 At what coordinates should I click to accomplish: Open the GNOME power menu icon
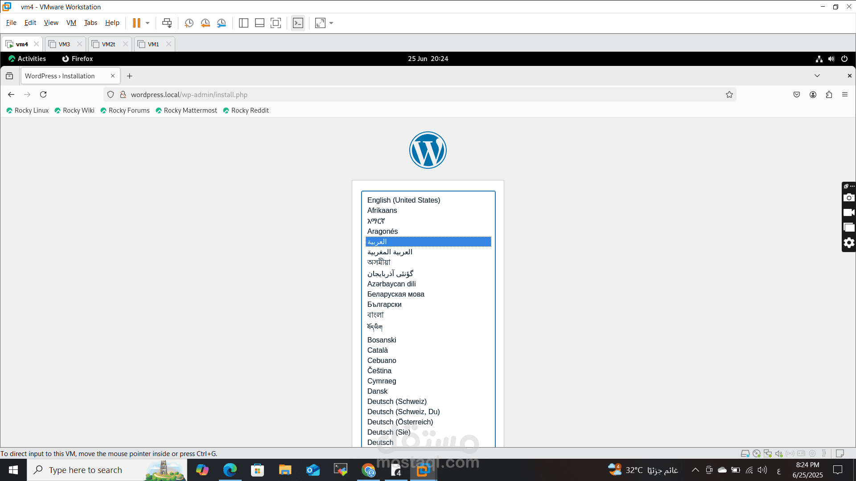(844, 59)
